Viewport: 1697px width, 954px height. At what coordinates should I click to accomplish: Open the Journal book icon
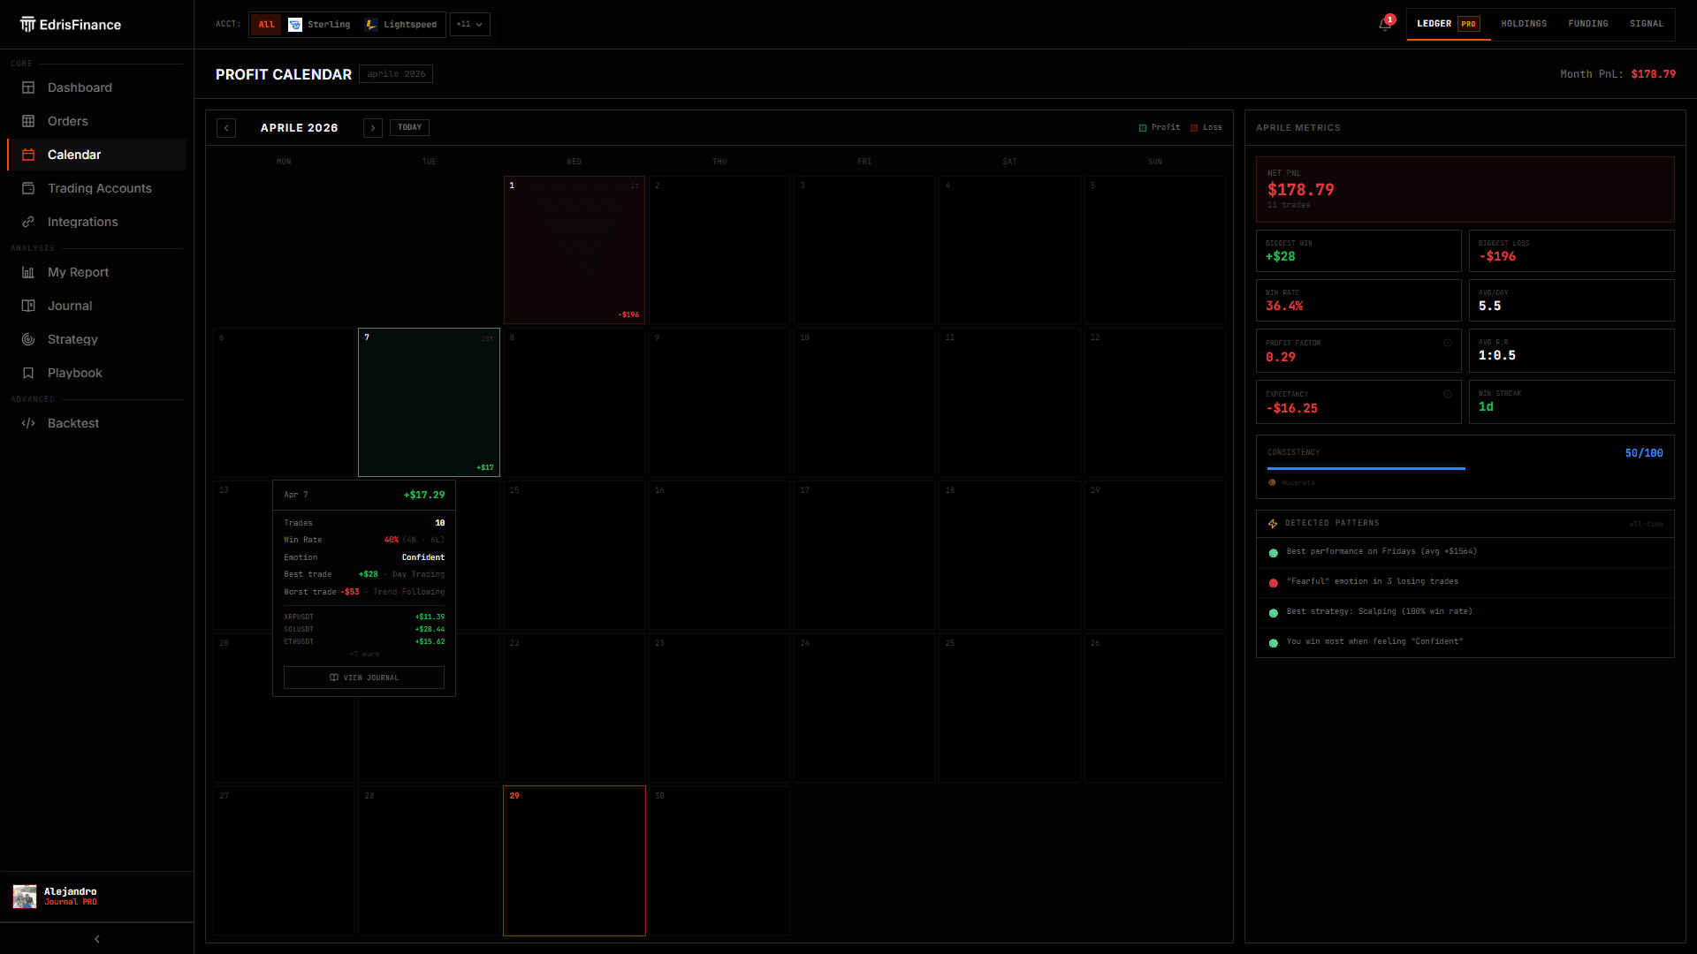(x=28, y=306)
